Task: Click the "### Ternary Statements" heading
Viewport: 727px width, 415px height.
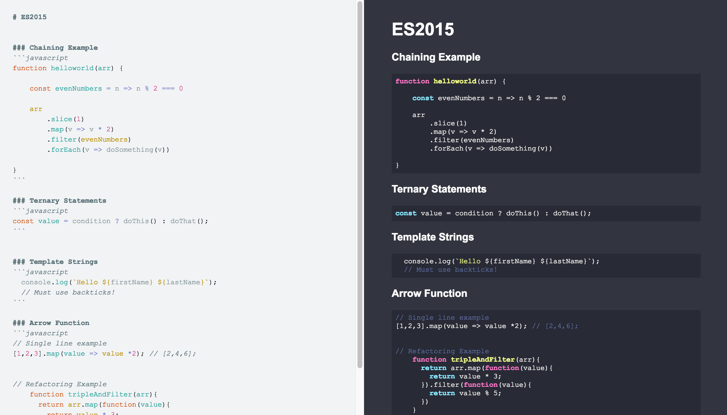Action: (x=59, y=201)
